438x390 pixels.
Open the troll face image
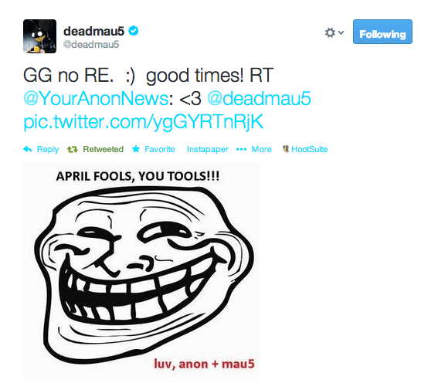[141, 270]
